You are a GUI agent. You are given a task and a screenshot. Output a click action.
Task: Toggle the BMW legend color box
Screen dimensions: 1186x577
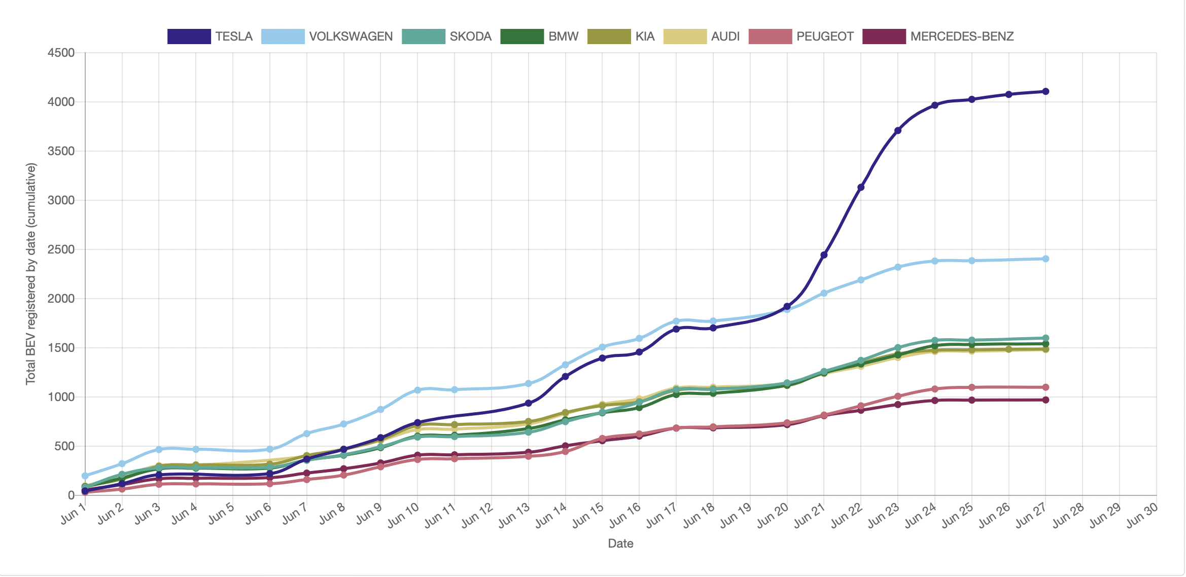(521, 37)
